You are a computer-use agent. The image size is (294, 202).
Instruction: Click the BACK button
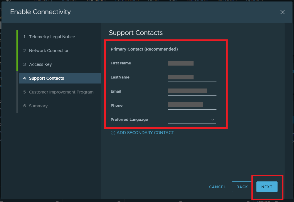point(242,187)
